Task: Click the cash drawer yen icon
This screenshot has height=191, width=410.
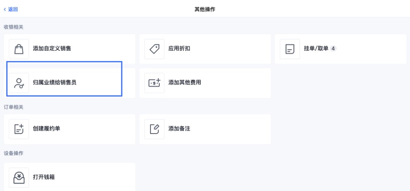Action: tap(19, 177)
